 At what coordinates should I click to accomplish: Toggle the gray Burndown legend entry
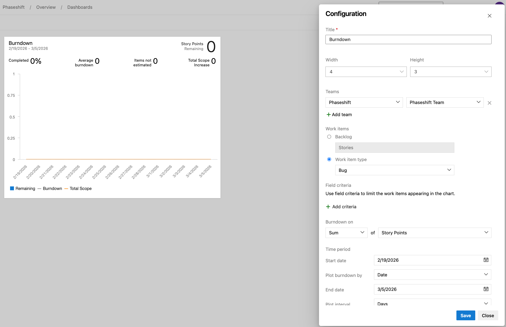coord(50,189)
